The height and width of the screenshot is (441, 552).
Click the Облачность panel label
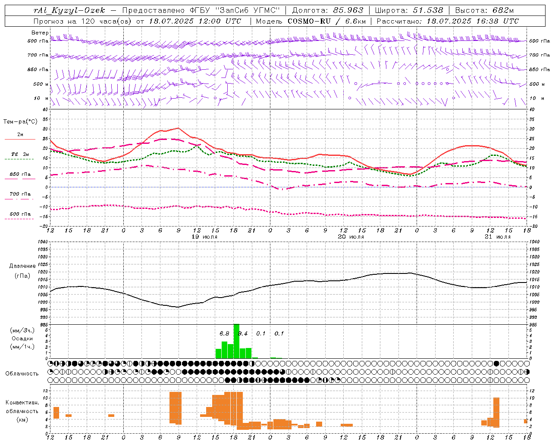(22, 373)
